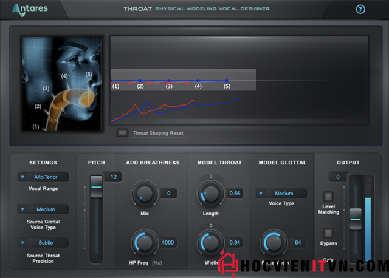Viewport: 389px width, 278px height.
Task: Click the HP Freq value 4000
Action: click(168, 243)
